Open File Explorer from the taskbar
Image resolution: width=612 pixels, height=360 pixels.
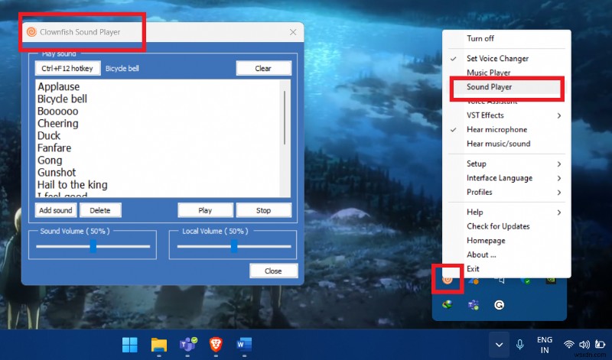click(159, 345)
